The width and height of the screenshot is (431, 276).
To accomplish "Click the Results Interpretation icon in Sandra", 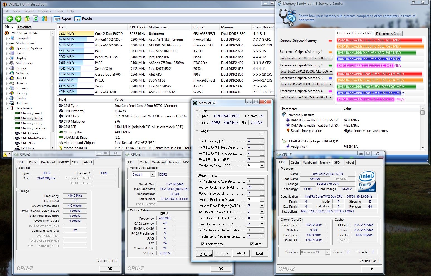I will pyautogui.click(x=288, y=131).
